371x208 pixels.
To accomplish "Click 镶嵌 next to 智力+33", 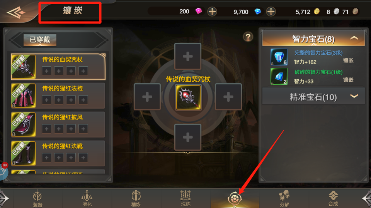I will click(348, 80).
